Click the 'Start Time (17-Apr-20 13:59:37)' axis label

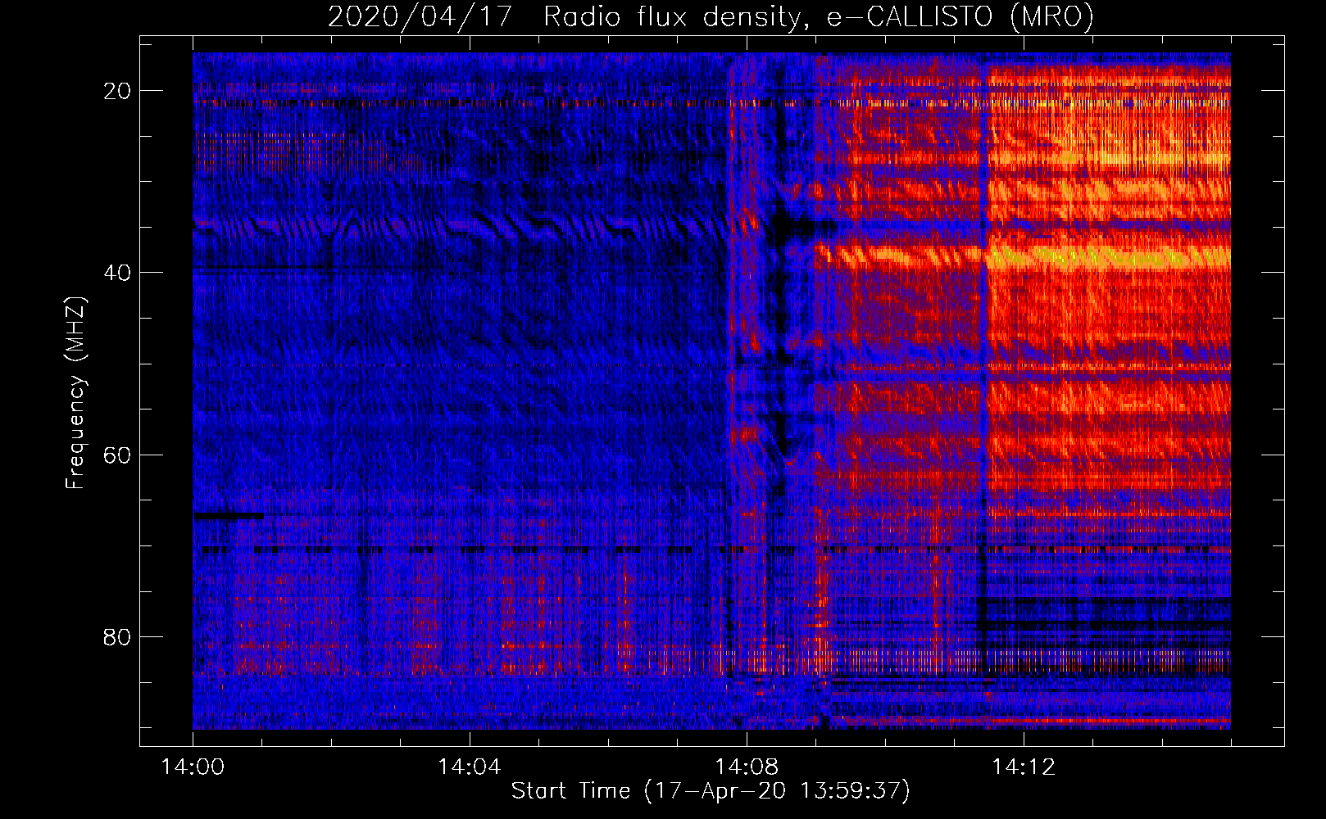711,791
